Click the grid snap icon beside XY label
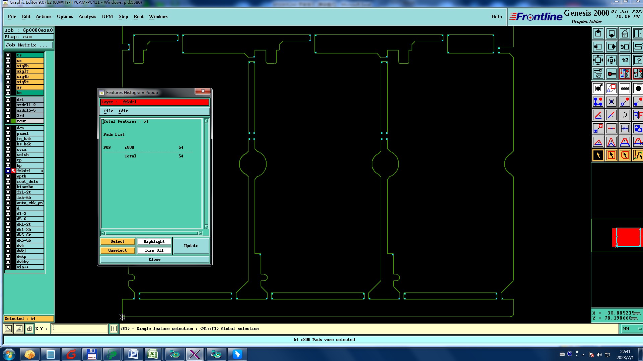Screen dimensions: 643x361 (29, 329)
